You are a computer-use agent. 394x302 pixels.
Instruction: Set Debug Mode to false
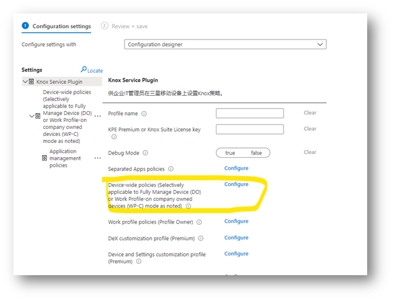pyautogui.click(x=256, y=153)
